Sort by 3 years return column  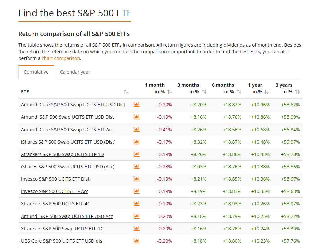point(297,92)
